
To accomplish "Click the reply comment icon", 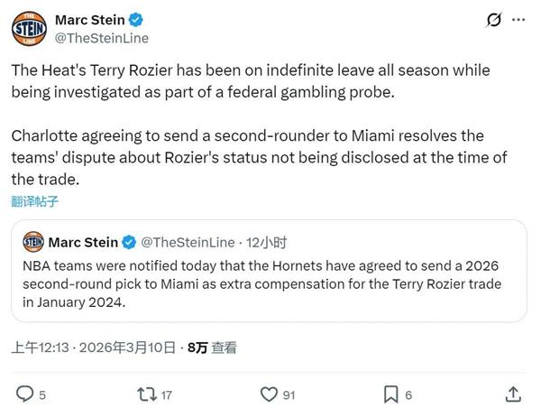I will pos(26,394).
